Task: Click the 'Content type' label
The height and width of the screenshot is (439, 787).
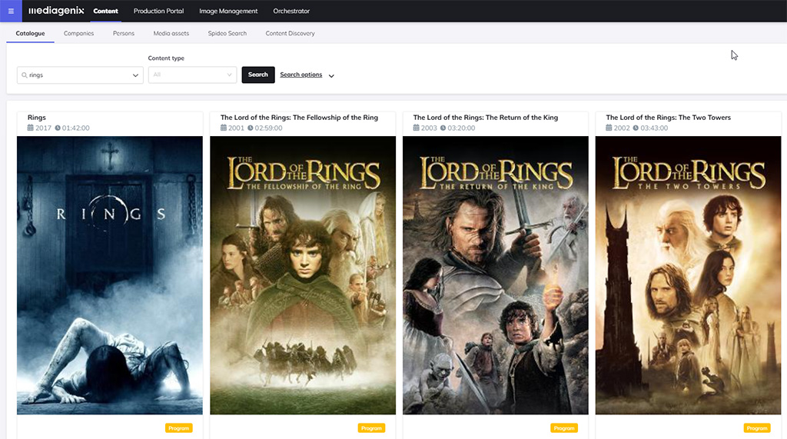Action: pyautogui.click(x=166, y=58)
